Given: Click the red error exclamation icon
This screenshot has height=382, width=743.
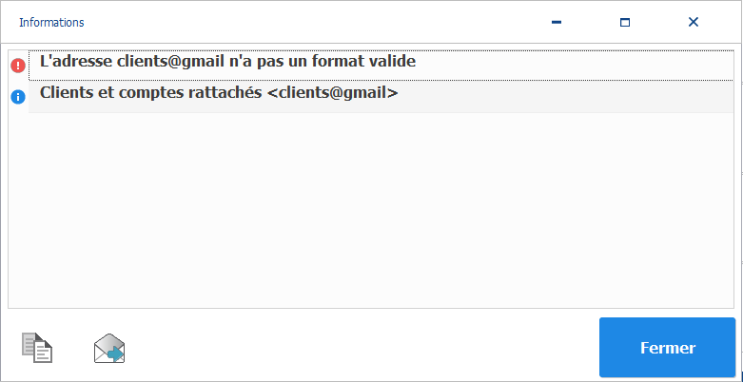Looking at the screenshot, I should pyautogui.click(x=18, y=66).
